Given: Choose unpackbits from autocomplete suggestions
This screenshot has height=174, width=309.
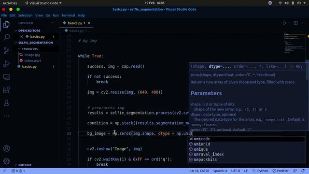Looking at the screenshot, I should pos(246,159).
